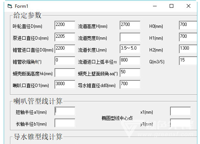Minimize the Form1 window

155,6
